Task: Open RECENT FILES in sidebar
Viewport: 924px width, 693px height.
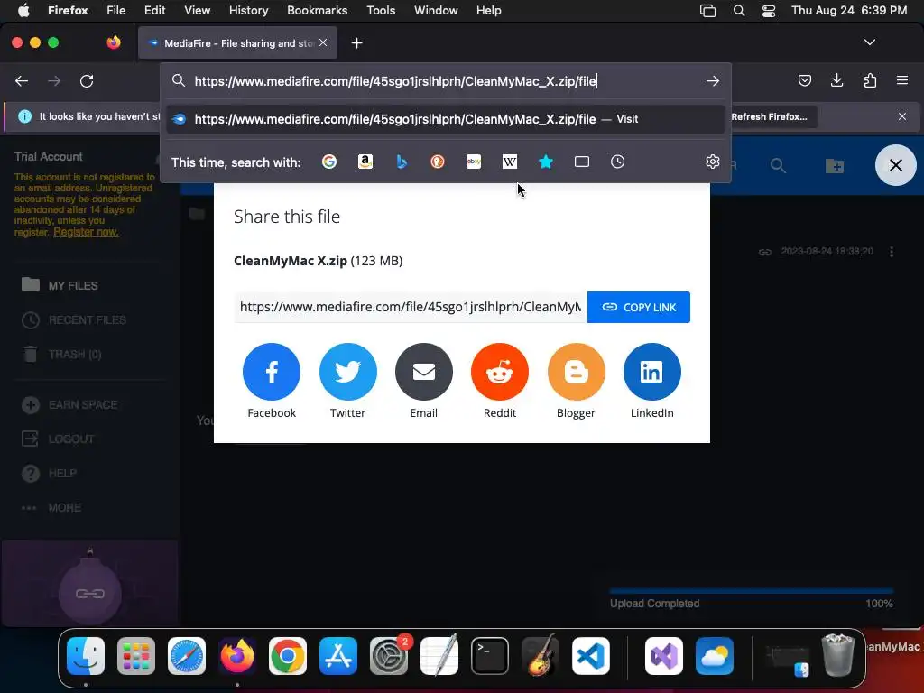Action: point(74,320)
